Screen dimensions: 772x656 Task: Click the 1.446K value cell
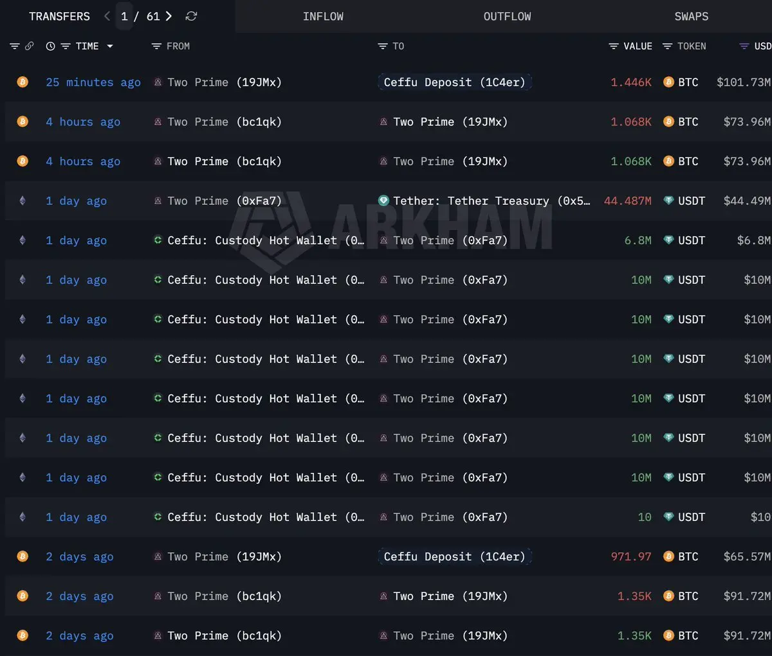[631, 82]
